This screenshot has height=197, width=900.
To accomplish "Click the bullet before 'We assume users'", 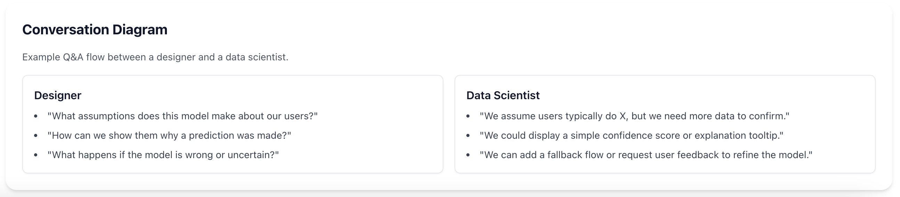I will pyautogui.click(x=468, y=117).
